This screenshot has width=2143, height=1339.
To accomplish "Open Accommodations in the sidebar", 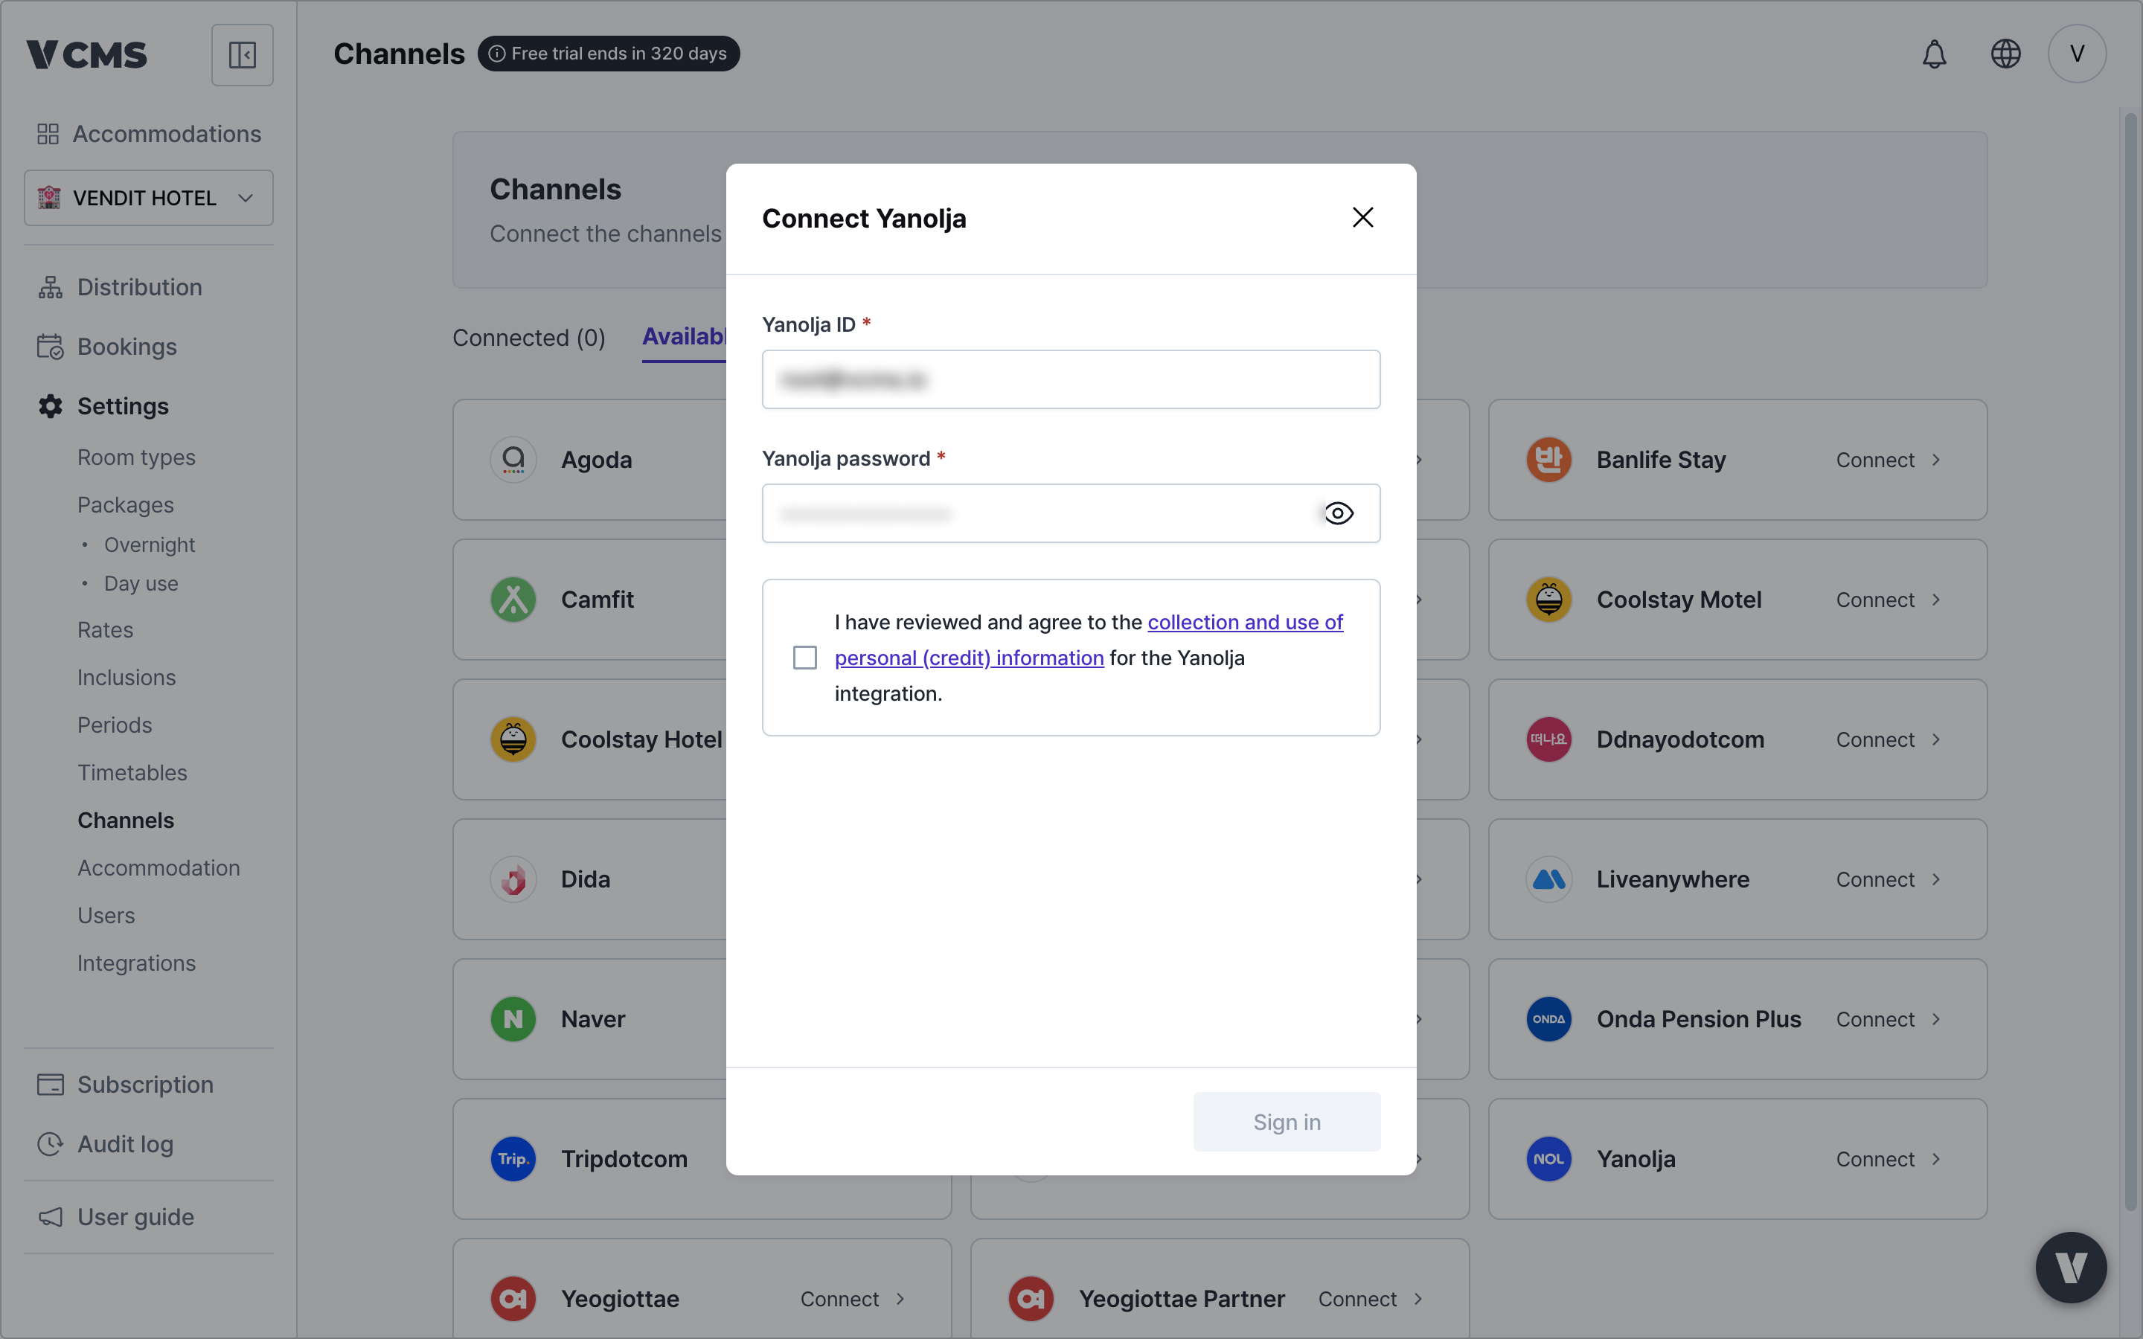I will tap(149, 134).
